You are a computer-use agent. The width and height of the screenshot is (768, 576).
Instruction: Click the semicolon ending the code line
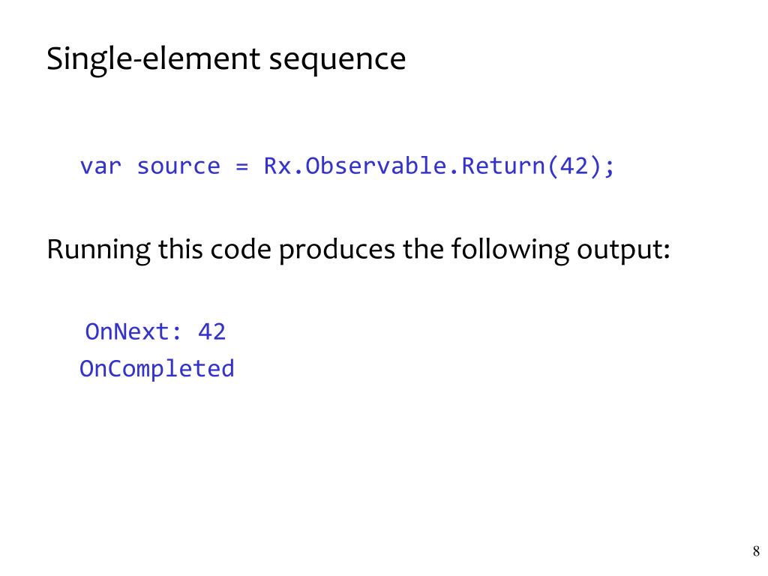coord(609,167)
